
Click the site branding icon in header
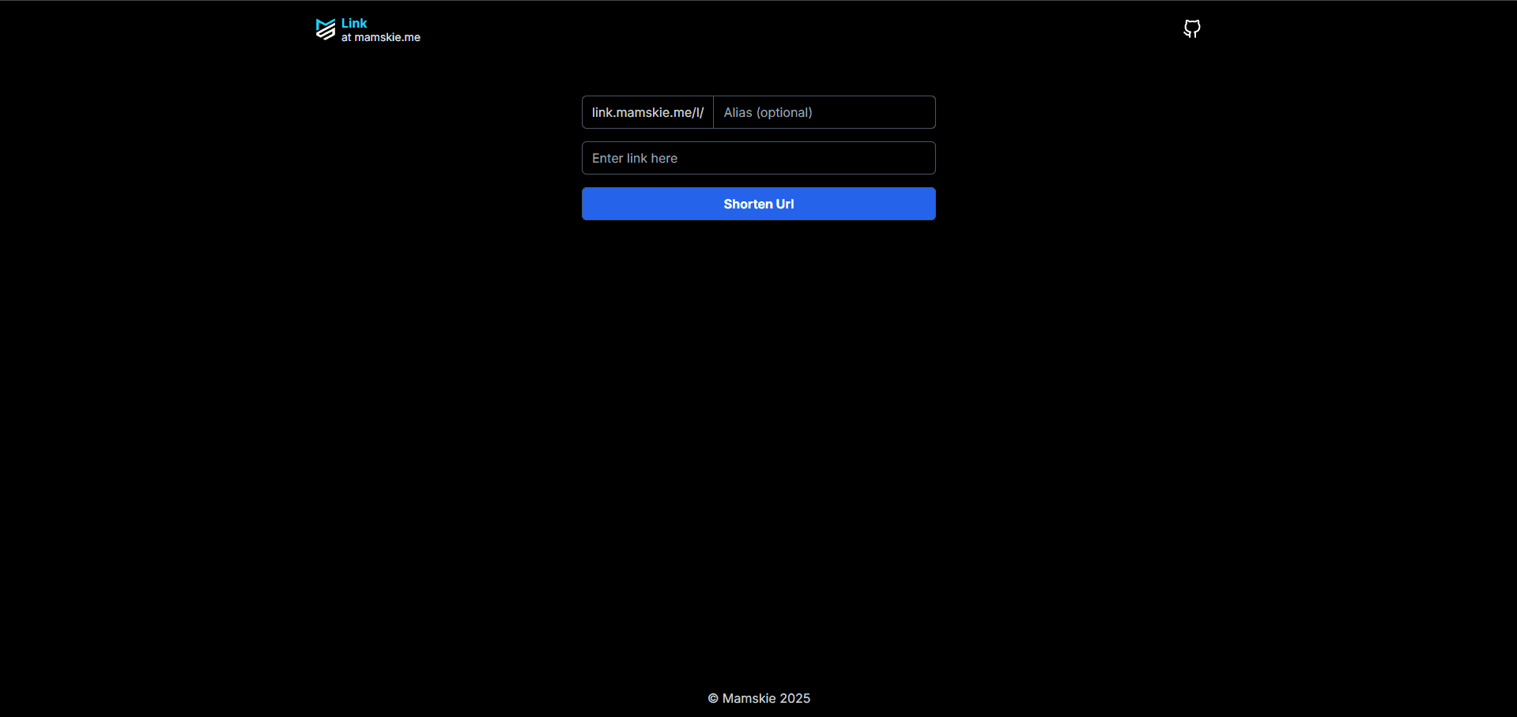click(x=325, y=29)
